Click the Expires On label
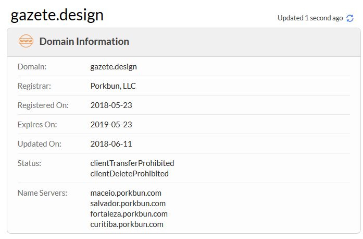The width and height of the screenshot is (363, 239). coord(37,125)
